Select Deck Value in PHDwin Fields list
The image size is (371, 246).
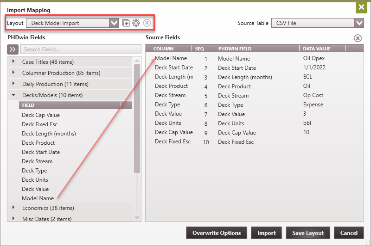[x=35, y=189]
